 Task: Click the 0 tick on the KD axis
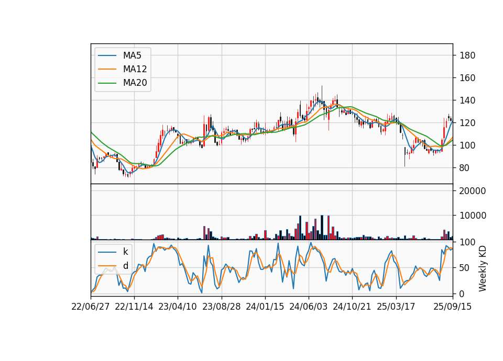tap(462, 294)
